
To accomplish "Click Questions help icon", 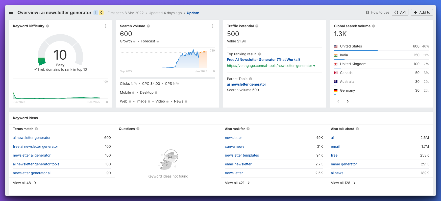I will click(x=138, y=129).
